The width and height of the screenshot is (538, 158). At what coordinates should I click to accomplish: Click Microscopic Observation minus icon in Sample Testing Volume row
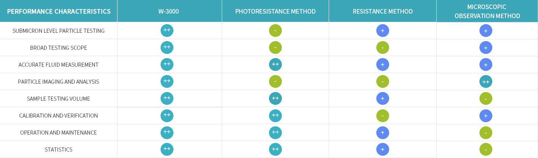(486, 98)
